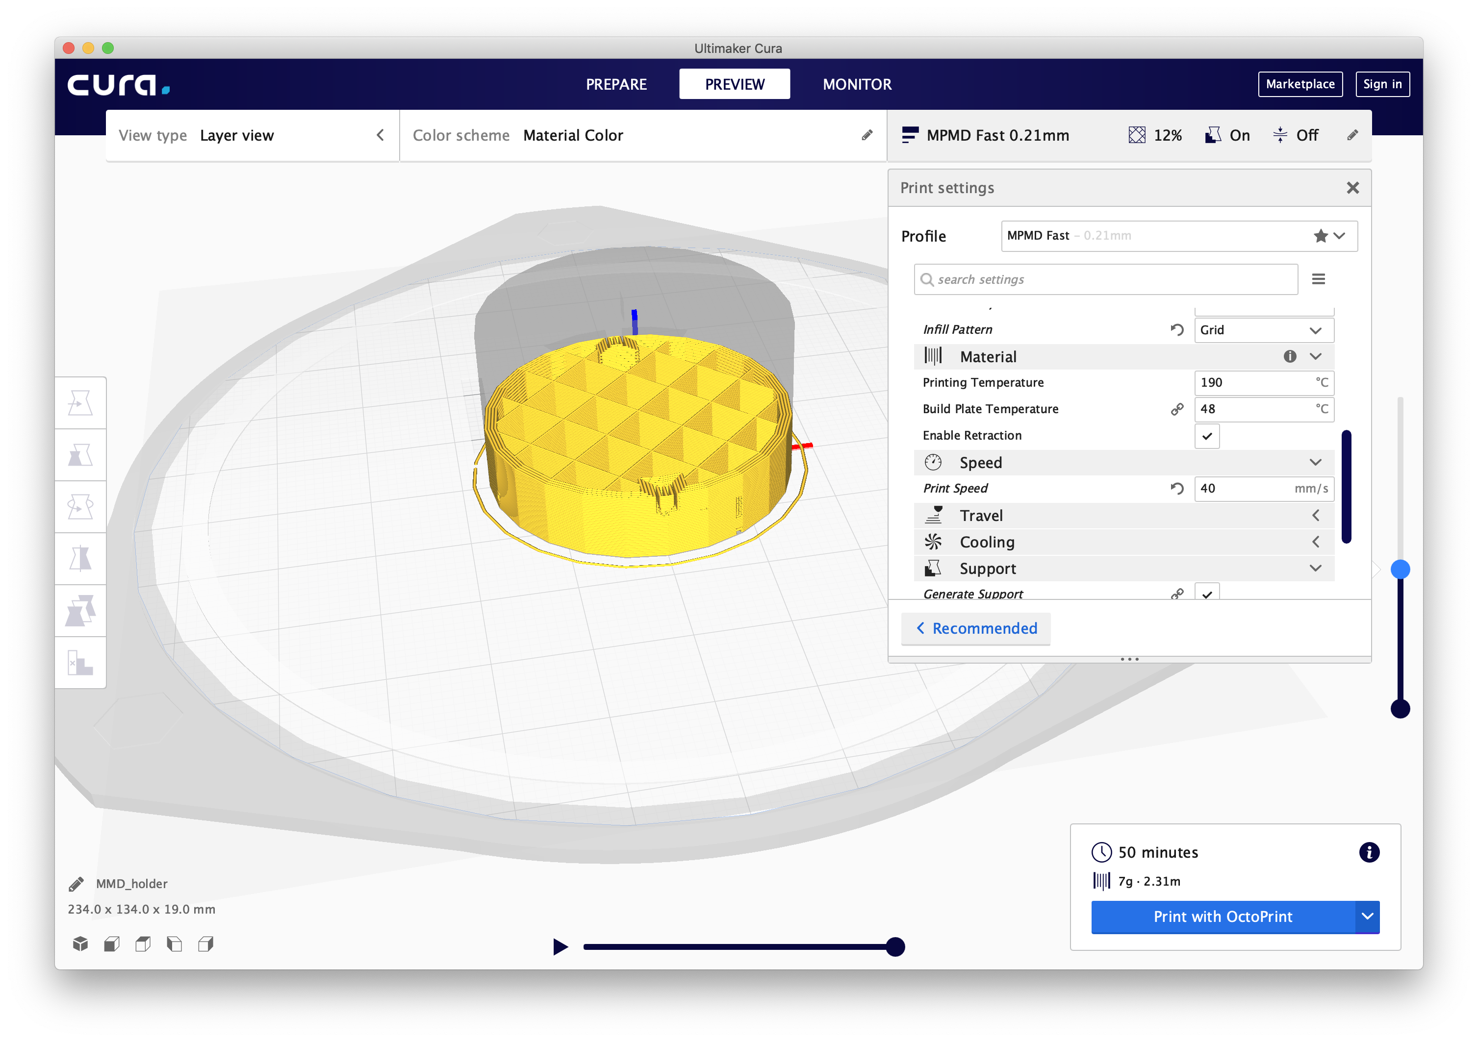Viewport: 1478px width, 1042px height.
Task: Open the Marketplace
Action: (x=1300, y=84)
